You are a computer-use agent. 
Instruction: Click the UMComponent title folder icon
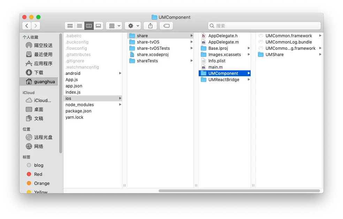pos(154,17)
